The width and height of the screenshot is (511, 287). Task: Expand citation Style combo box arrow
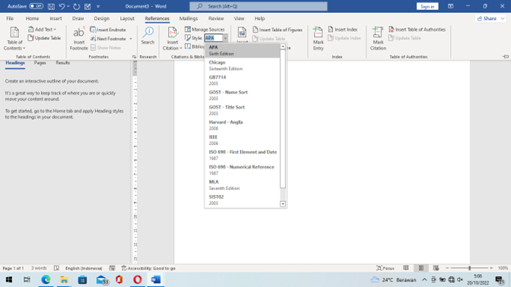pos(225,38)
